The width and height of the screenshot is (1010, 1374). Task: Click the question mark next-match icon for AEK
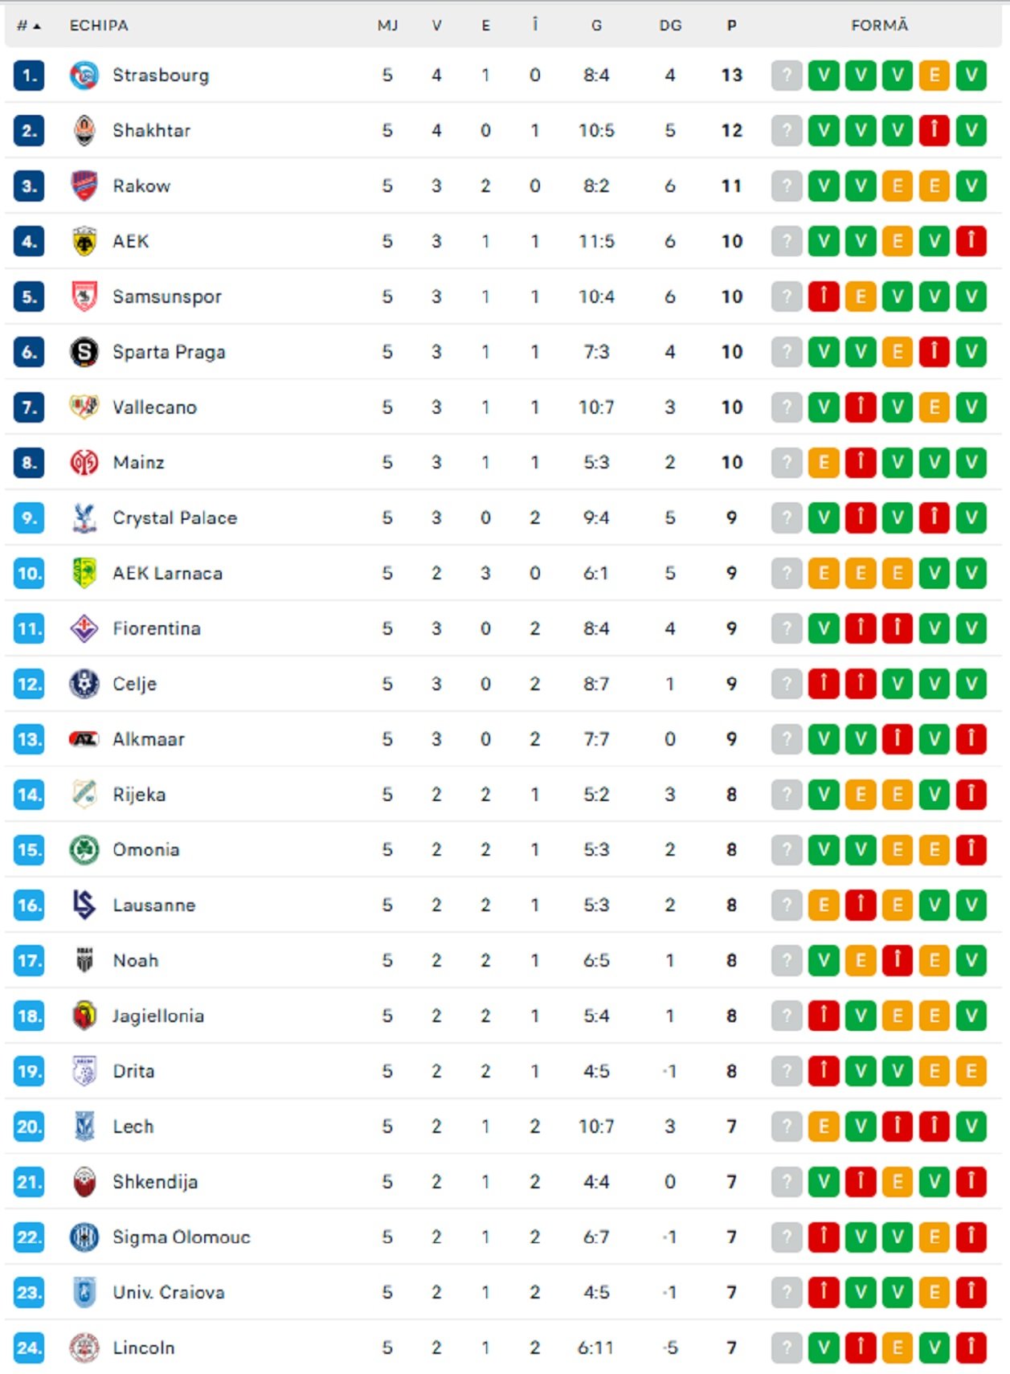(x=786, y=240)
